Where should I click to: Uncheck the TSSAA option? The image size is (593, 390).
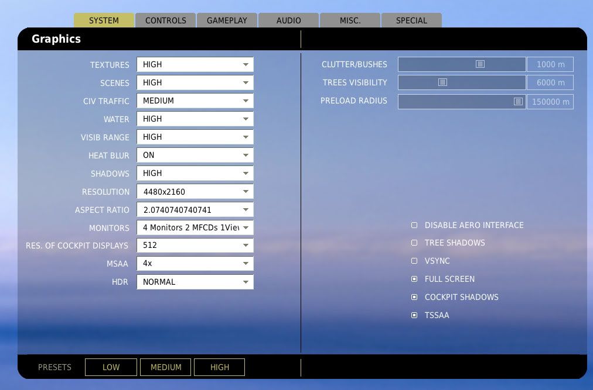[414, 316]
